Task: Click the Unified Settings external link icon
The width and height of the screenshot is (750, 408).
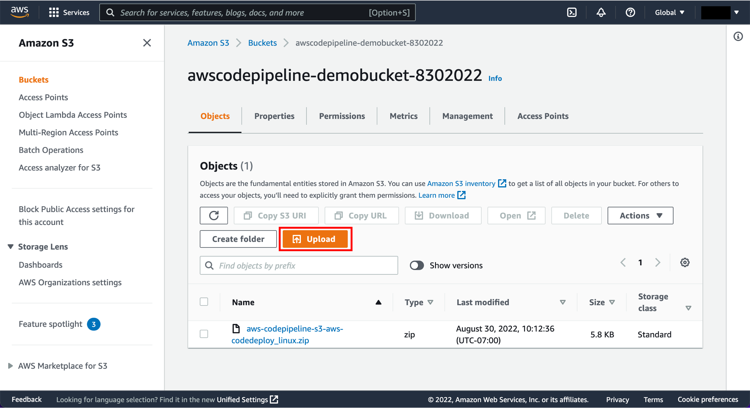Action: click(x=274, y=400)
